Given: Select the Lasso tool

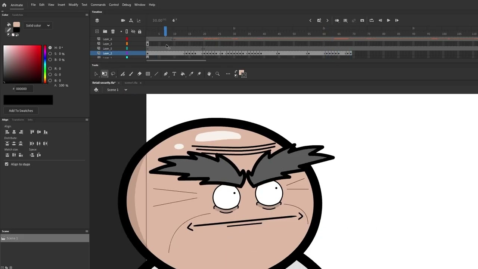Looking at the screenshot, I should pyautogui.click(x=113, y=74).
